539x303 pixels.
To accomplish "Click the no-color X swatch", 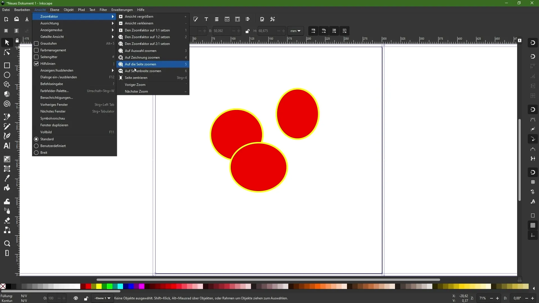I will tap(3, 286).
